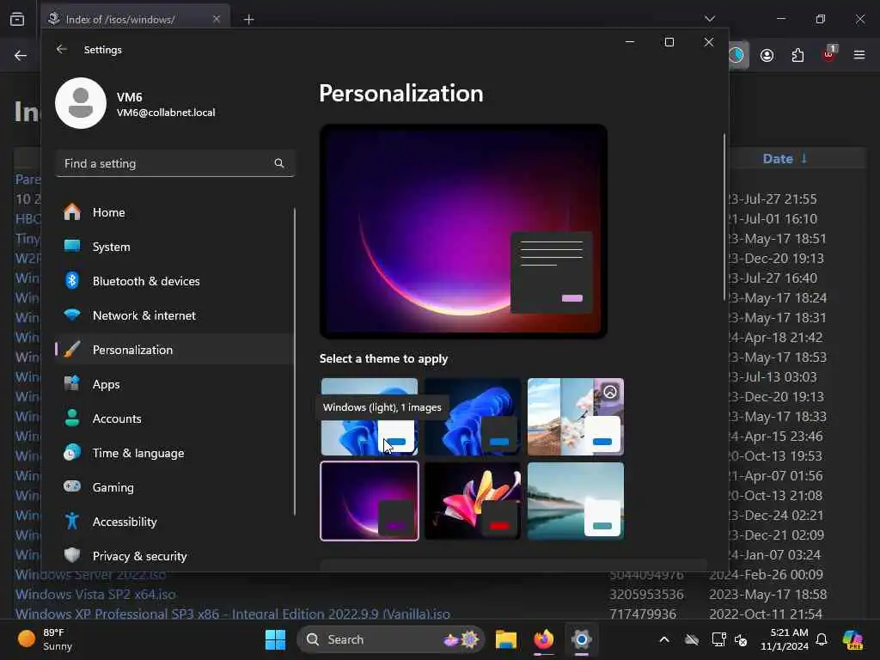This screenshot has width=880, height=660.
Task: Open System settings category
Action: pyautogui.click(x=174, y=247)
